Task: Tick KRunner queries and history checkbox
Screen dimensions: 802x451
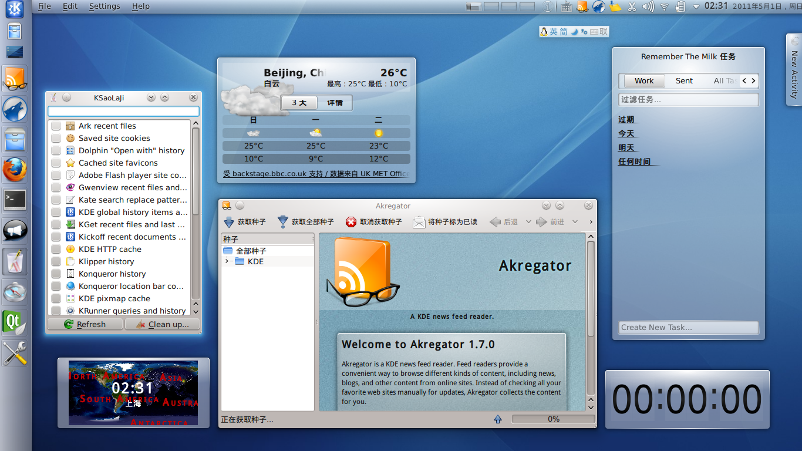Action: (56, 311)
